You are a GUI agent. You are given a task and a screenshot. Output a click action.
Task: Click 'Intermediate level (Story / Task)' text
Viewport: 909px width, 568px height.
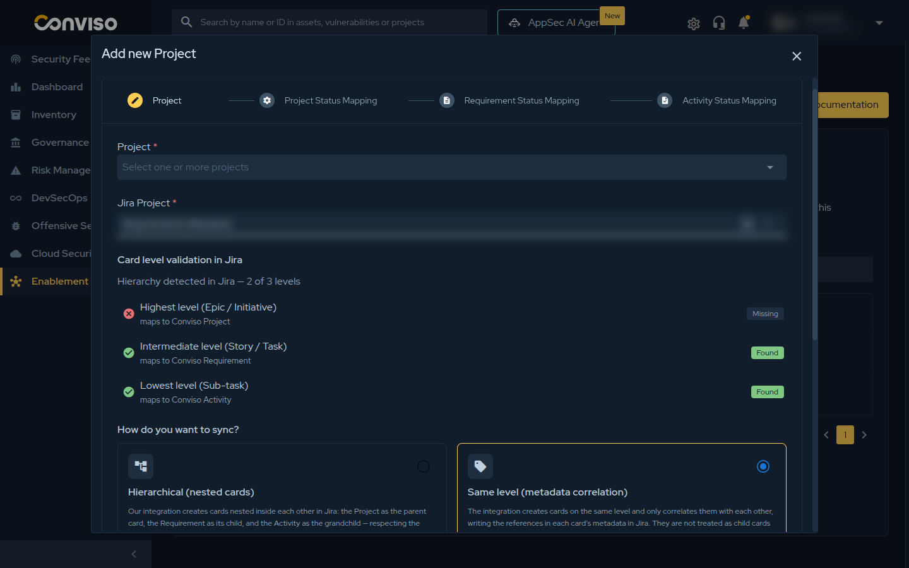pyautogui.click(x=213, y=346)
